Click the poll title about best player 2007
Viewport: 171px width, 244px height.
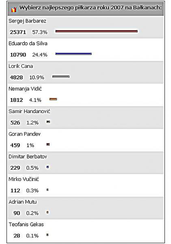tap(91, 7)
